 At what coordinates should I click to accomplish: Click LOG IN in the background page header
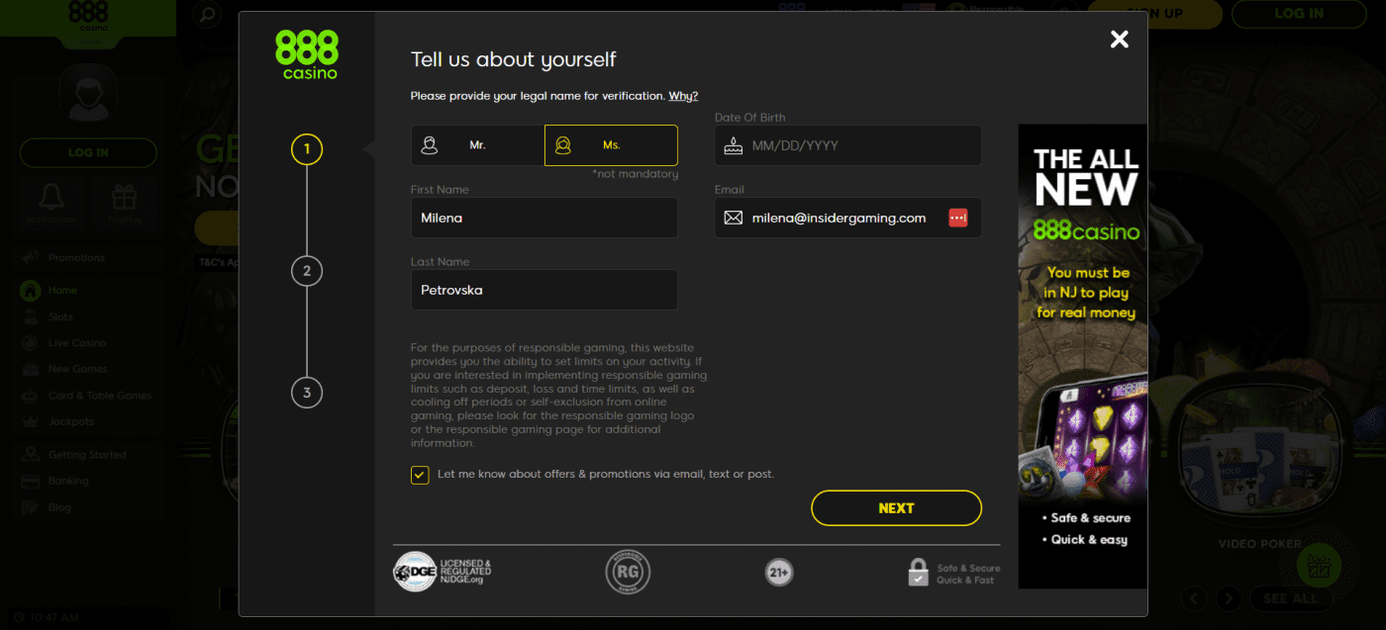(x=1299, y=13)
